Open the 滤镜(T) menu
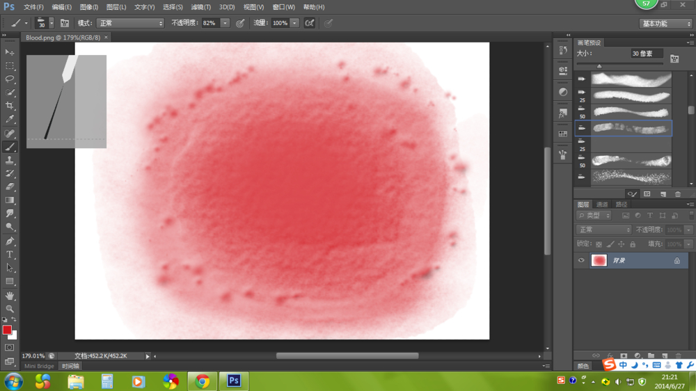This screenshot has height=391, width=696. click(200, 7)
